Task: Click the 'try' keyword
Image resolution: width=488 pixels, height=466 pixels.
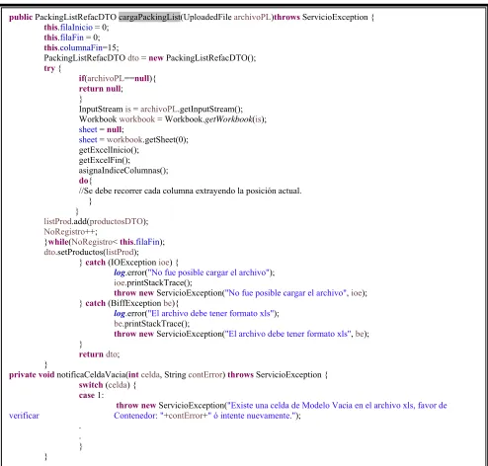Action: tap(49, 68)
